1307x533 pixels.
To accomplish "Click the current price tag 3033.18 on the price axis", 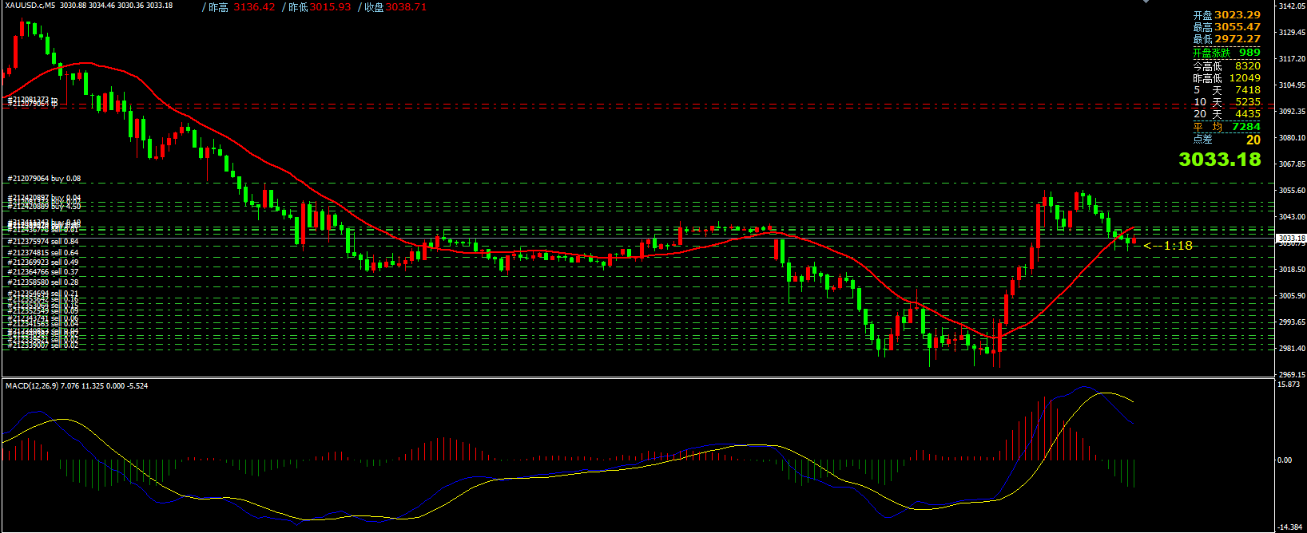I will (x=1290, y=238).
